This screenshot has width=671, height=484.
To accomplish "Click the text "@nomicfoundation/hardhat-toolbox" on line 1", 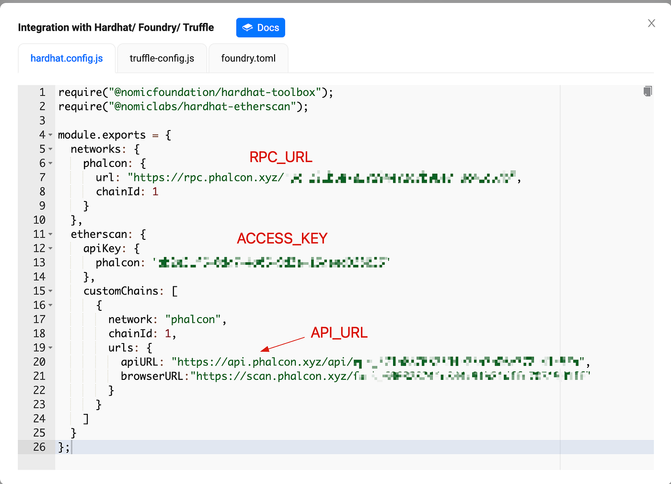I will pos(215,92).
